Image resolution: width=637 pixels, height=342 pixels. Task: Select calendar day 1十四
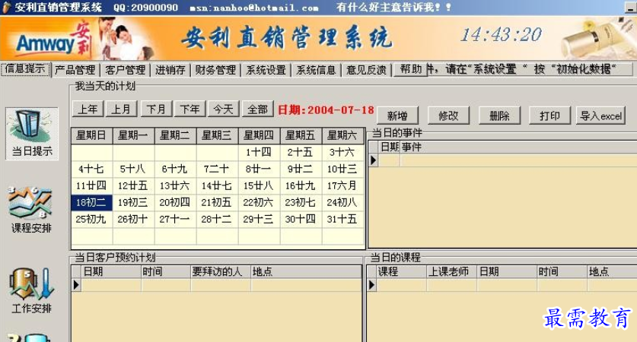coord(258,152)
